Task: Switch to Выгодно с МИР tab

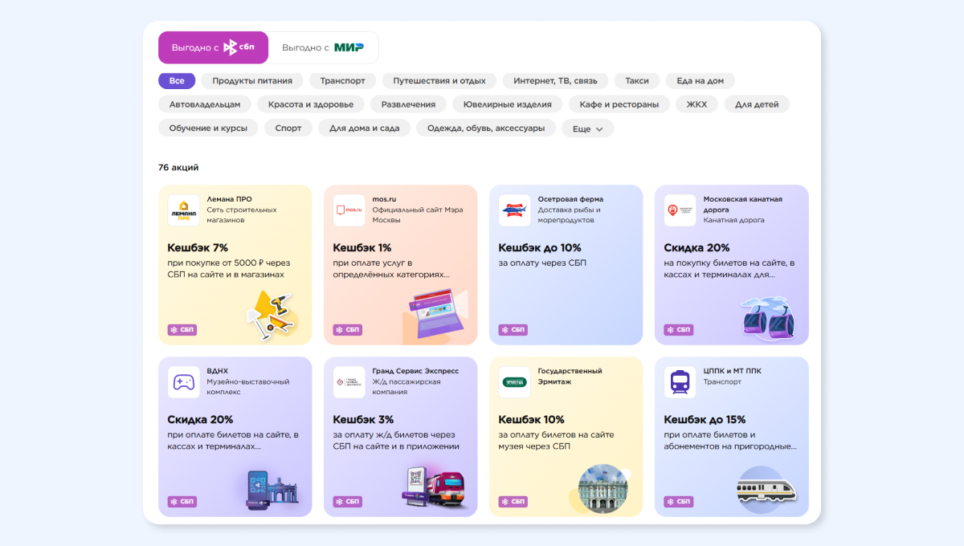Action: point(323,47)
